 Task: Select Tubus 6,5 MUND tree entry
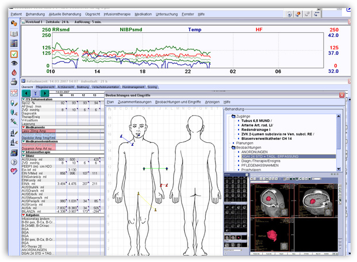256,121
